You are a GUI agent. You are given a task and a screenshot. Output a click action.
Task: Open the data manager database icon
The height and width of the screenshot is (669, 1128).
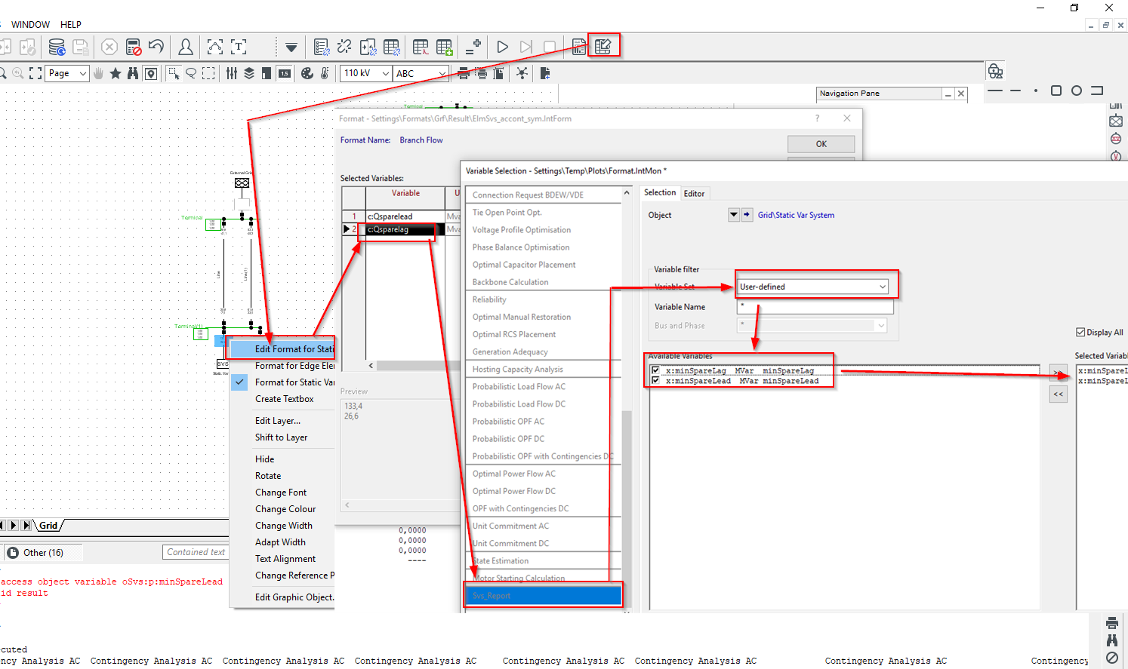point(57,47)
